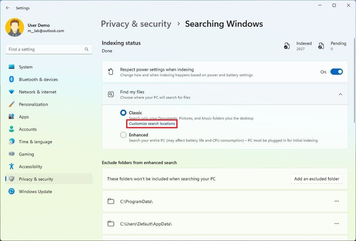Click the back arrow in Settings
The width and height of the screenshot is (356, 241).
pyautogui.click(x=7, y=8)
